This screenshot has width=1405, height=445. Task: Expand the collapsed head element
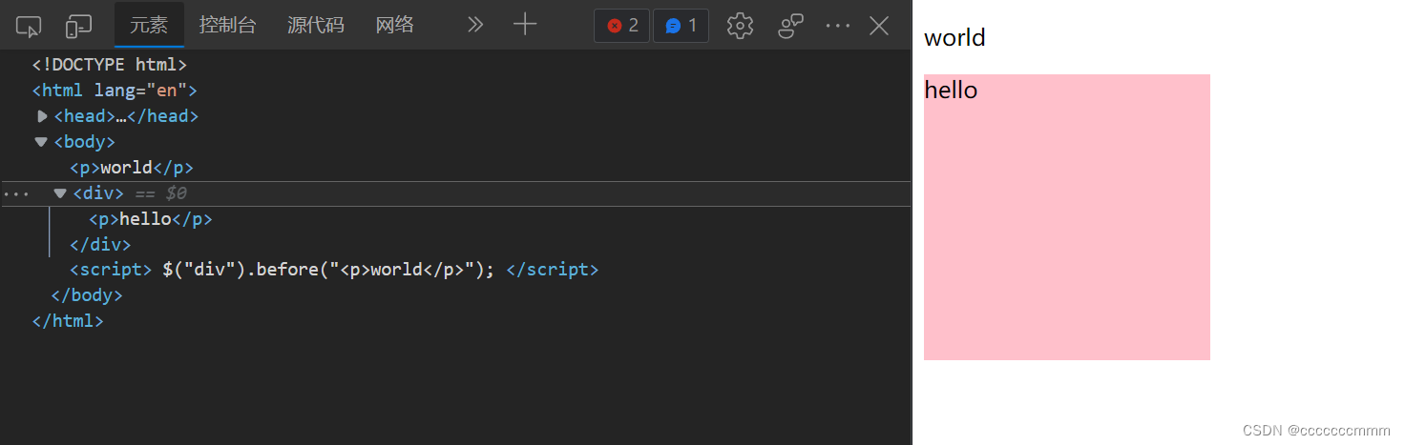42,116
